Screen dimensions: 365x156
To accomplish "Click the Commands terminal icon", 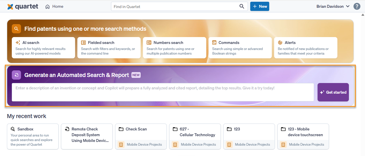I will [x=214, y=43].
